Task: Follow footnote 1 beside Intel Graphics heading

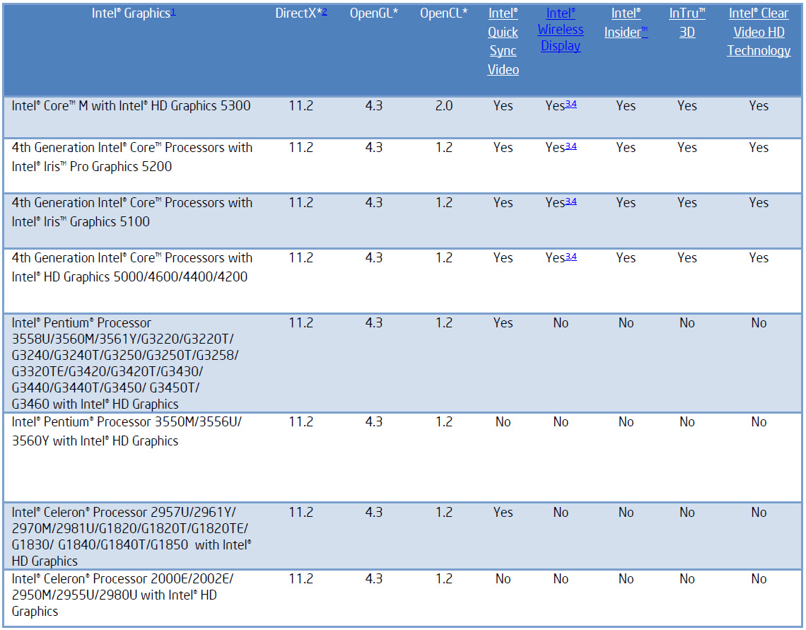Action: point(173,11)
